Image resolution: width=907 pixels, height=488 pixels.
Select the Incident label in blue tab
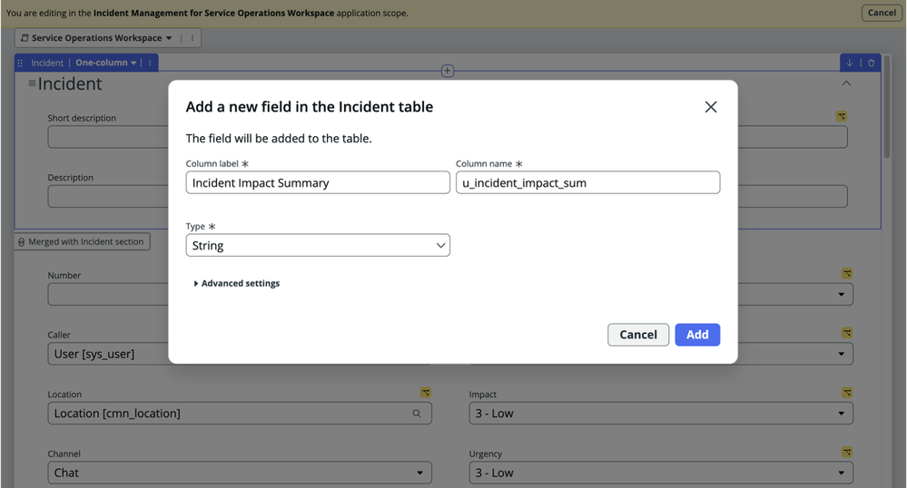(47, 63)
